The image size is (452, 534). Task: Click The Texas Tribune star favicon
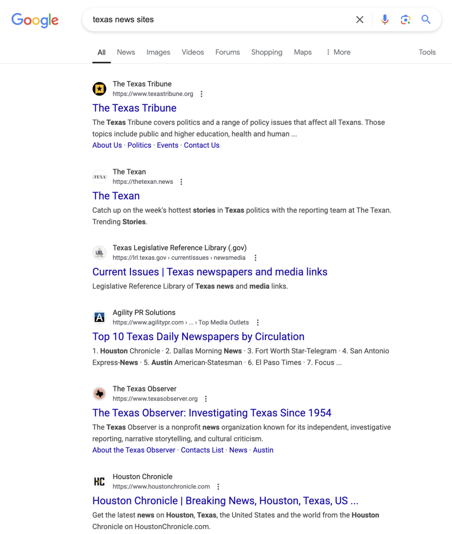[x=100, y=89]
